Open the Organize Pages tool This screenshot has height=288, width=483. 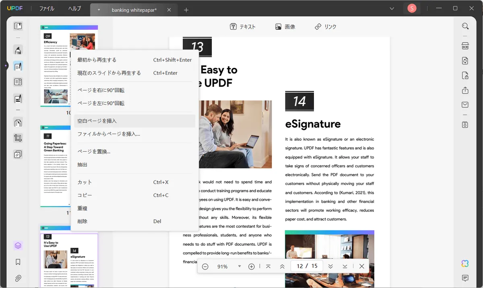click(18, 122)
